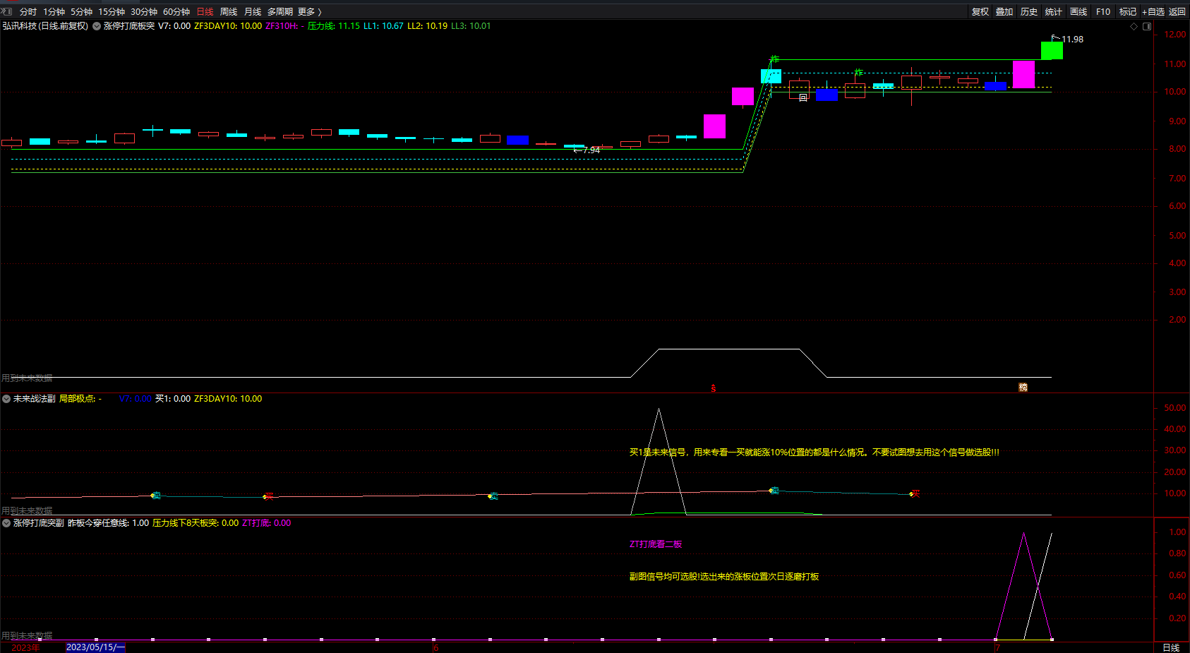Click the diamond icon near the price axis
Viewport: 1190px width, 653px height.
click(1134, 26)
